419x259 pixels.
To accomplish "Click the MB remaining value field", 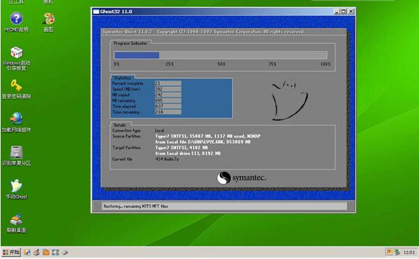I will point(168,100).
